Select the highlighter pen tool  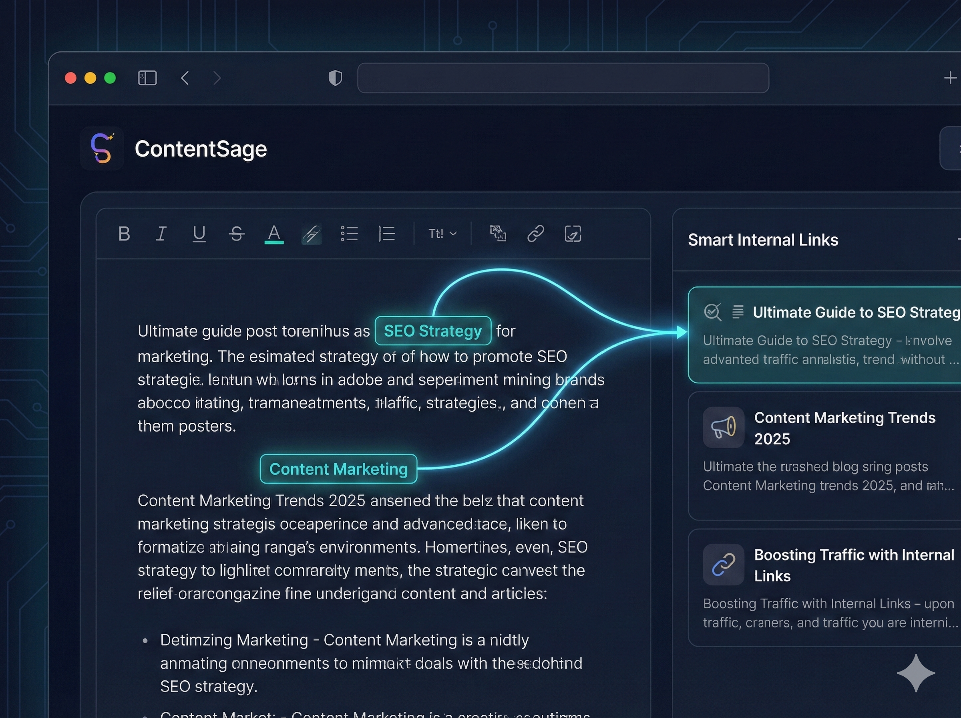click(x=312, y=234)
